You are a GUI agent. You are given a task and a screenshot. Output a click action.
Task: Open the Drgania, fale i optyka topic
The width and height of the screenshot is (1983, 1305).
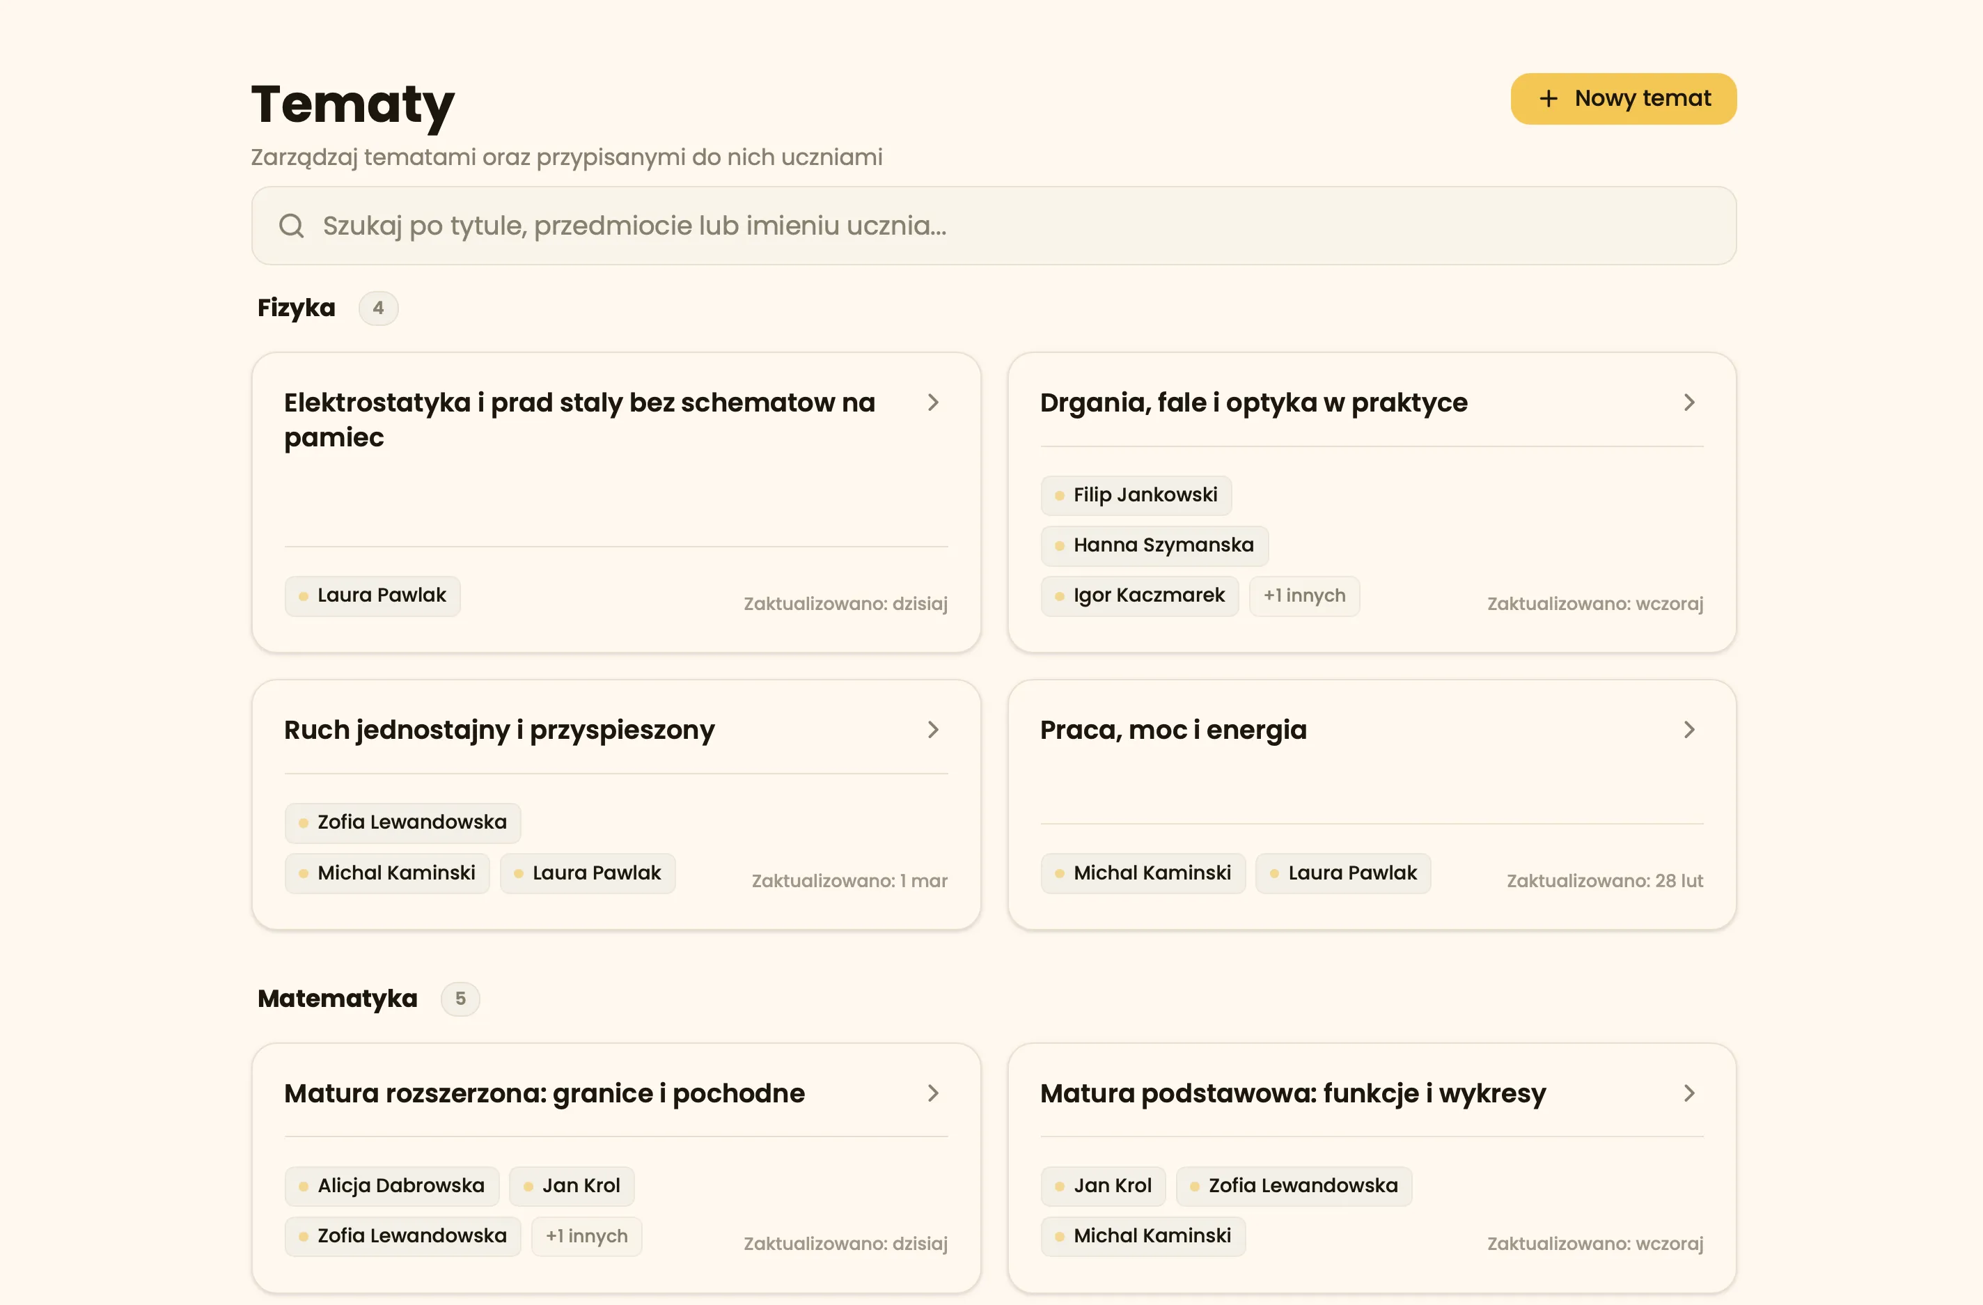(x=1253, y=403)
